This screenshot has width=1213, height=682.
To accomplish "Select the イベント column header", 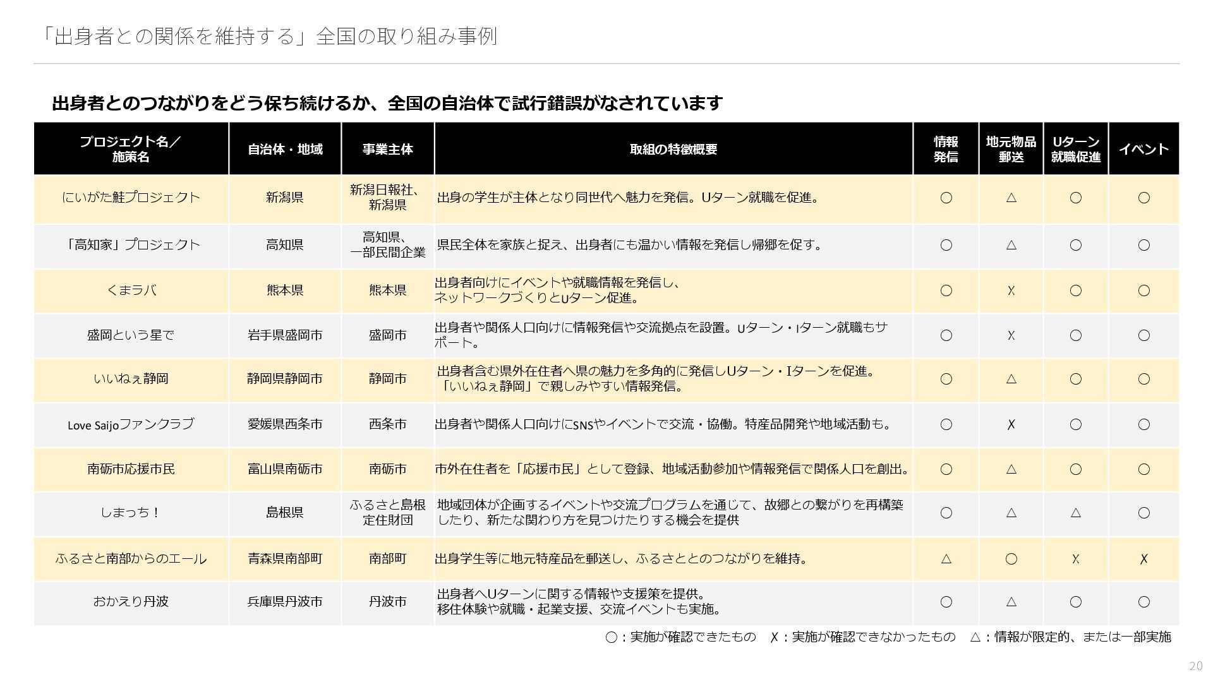I will pos(1144,149).
